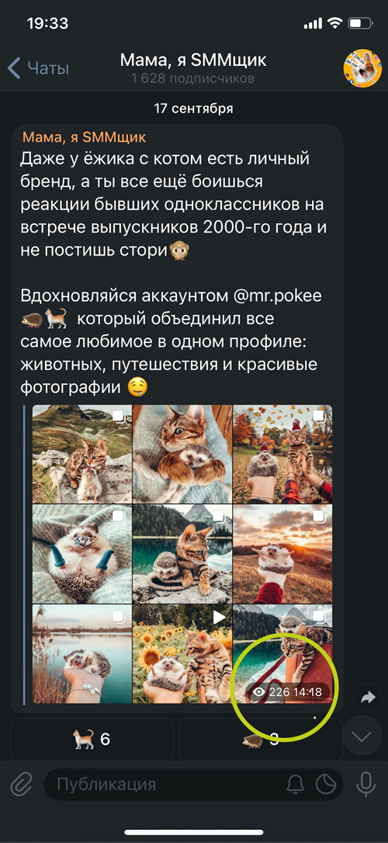Open sunset hedgehog photo thumbnail

pos(282,554)
